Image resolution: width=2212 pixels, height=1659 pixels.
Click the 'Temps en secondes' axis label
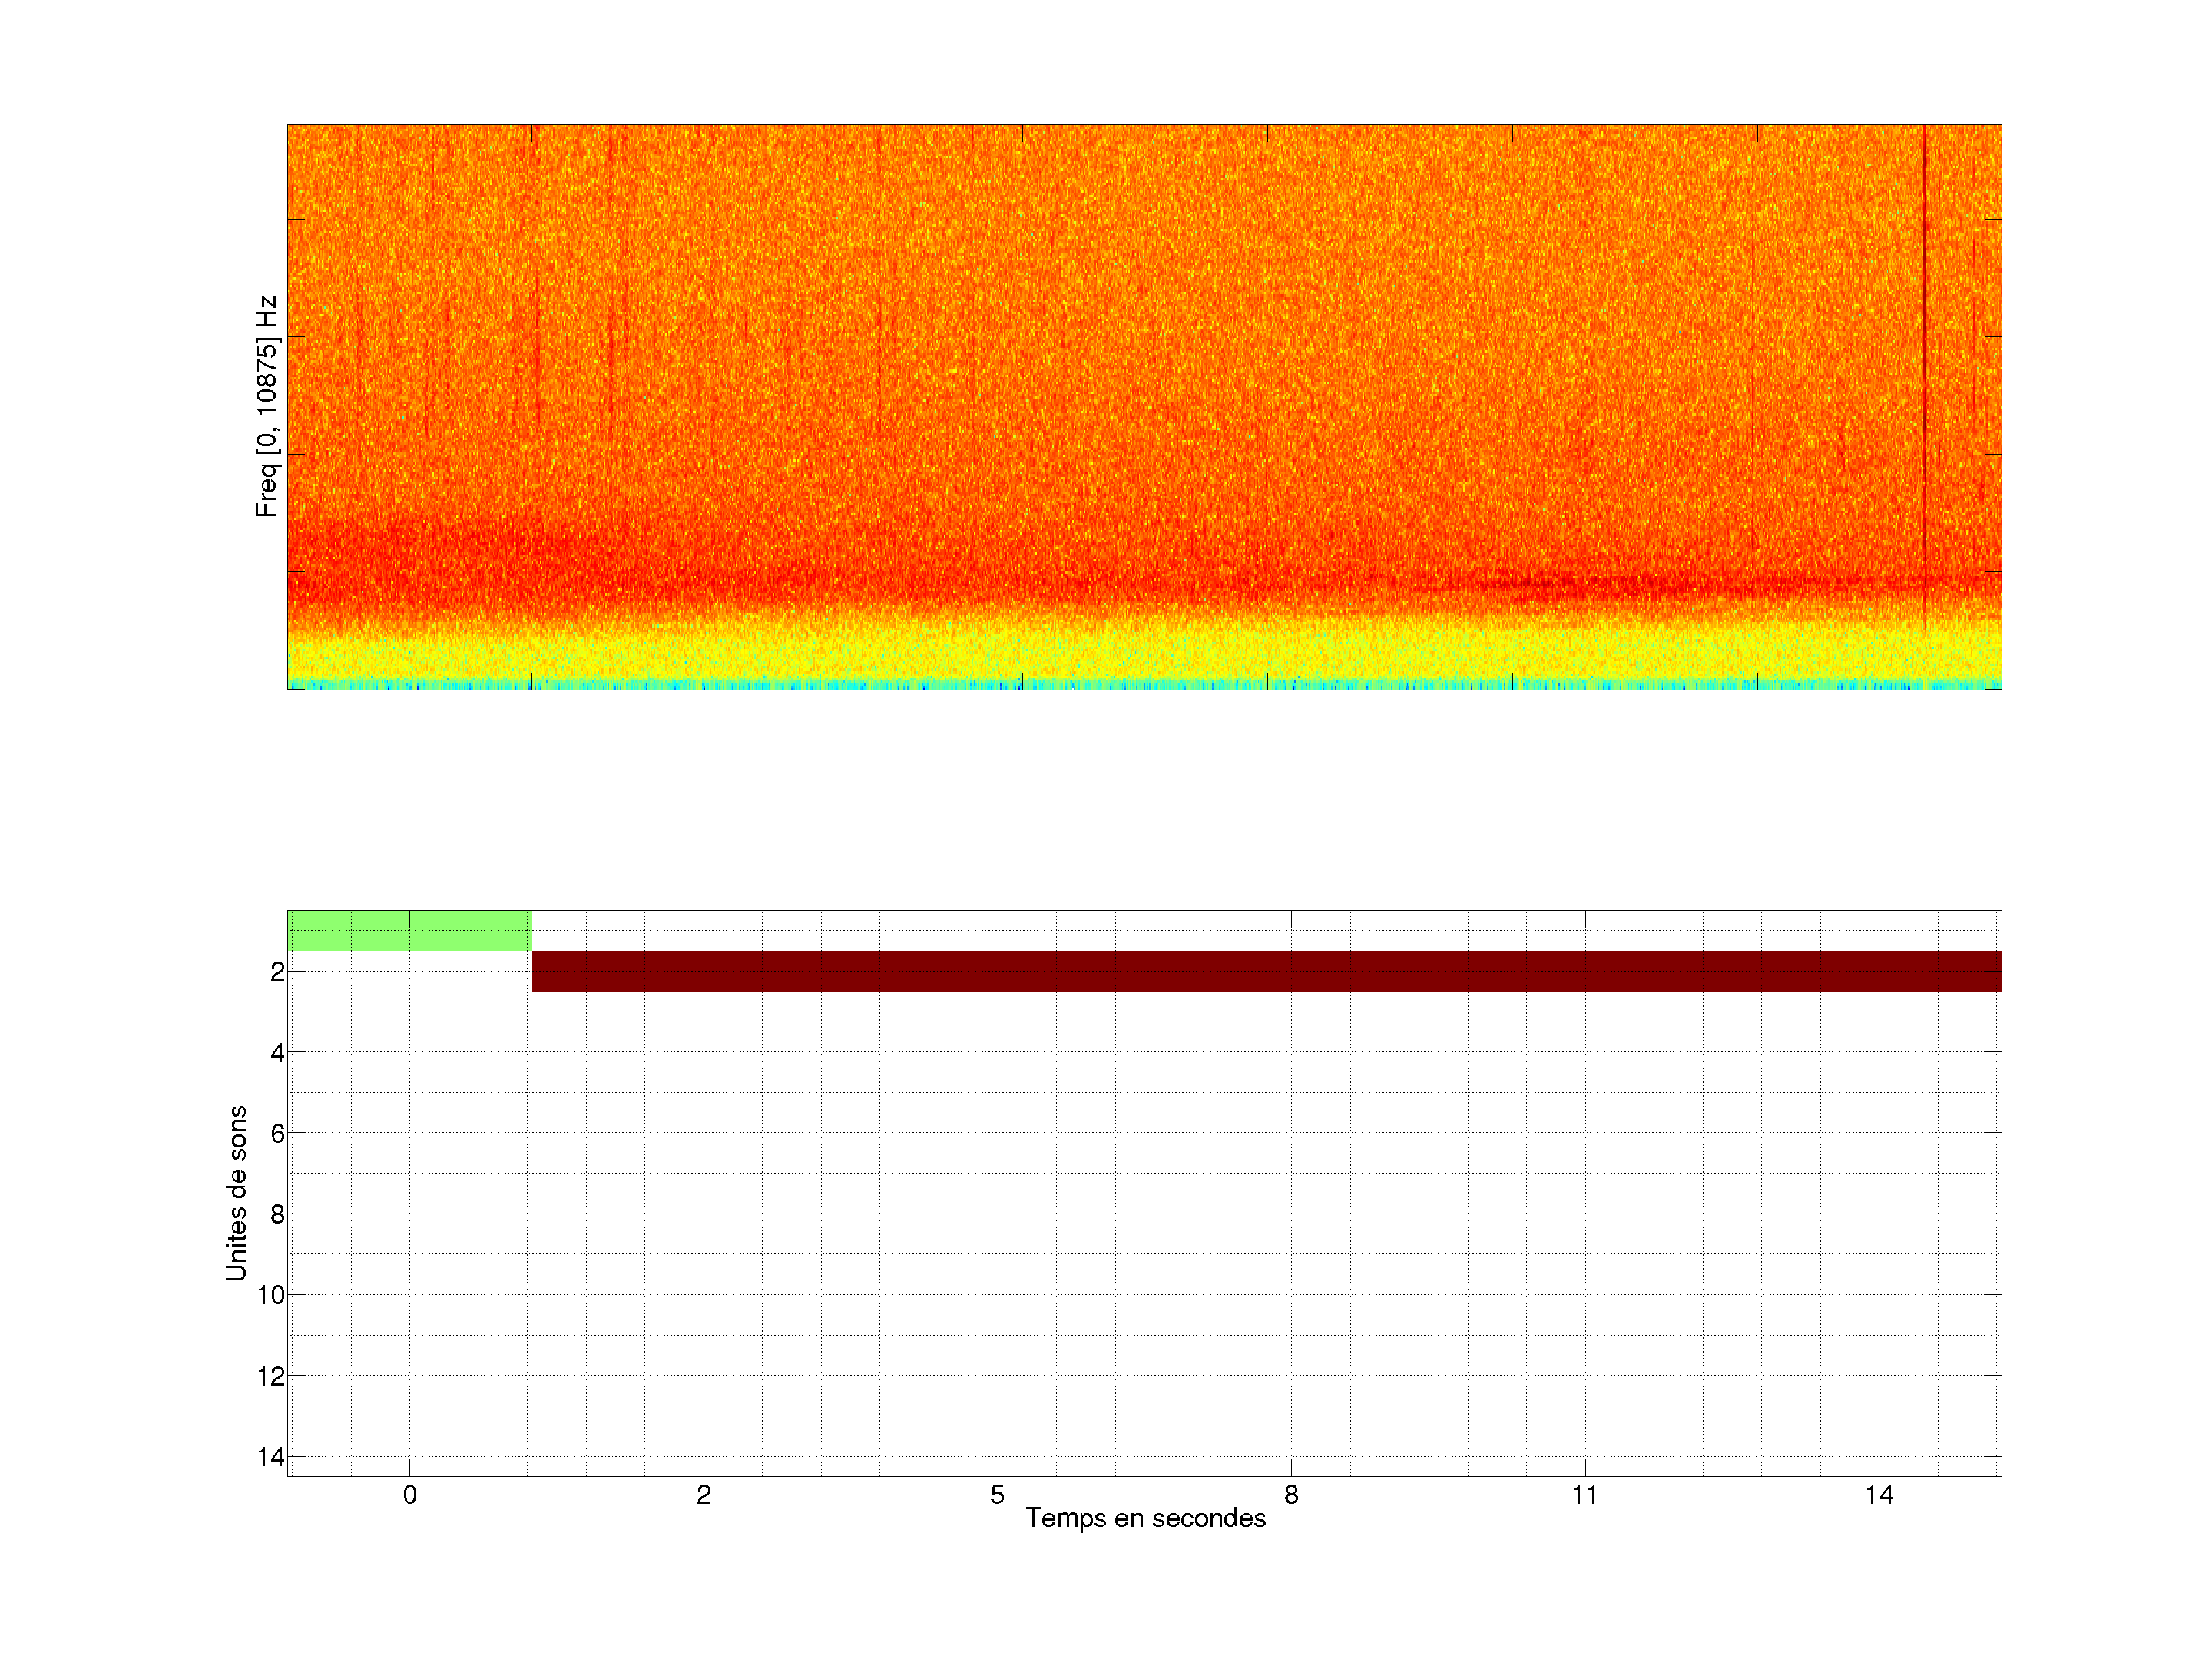pos(1145,1518)
